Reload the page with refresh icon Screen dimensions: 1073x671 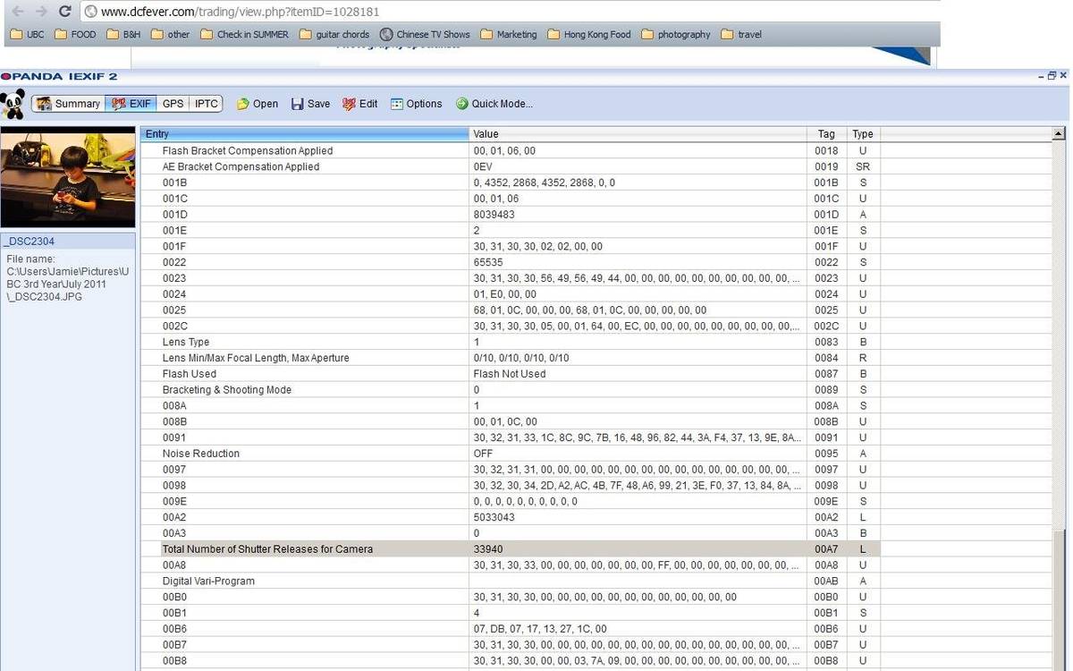64,12
